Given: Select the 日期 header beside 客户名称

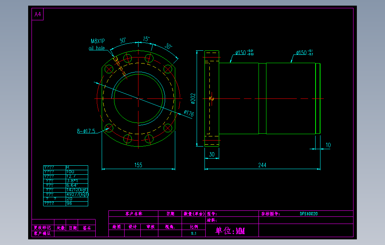Looking at the screenshot, I should point(170,214).
